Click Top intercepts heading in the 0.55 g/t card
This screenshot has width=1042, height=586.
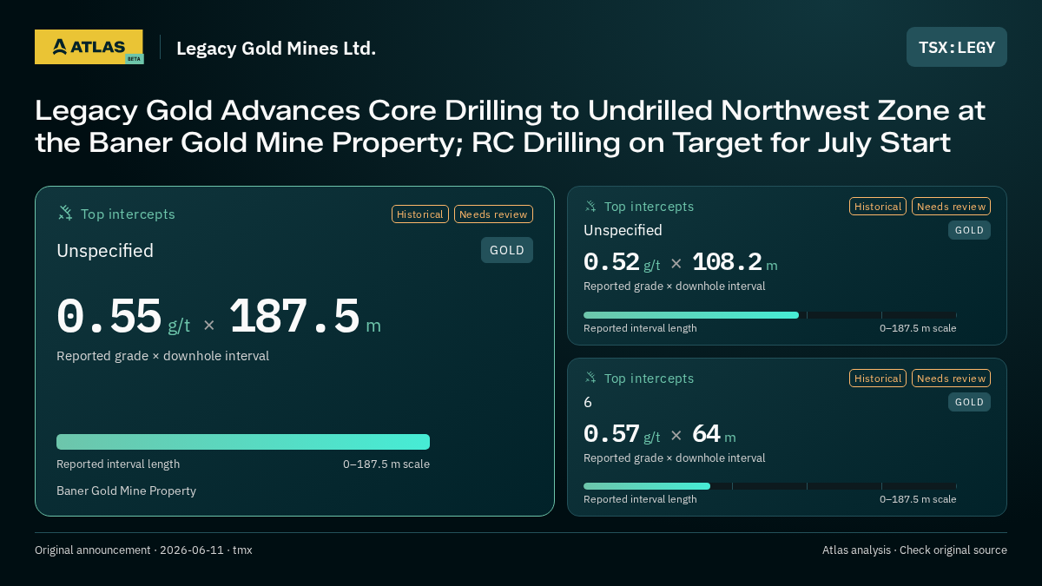pyautogui.click(x=128, y=214)
